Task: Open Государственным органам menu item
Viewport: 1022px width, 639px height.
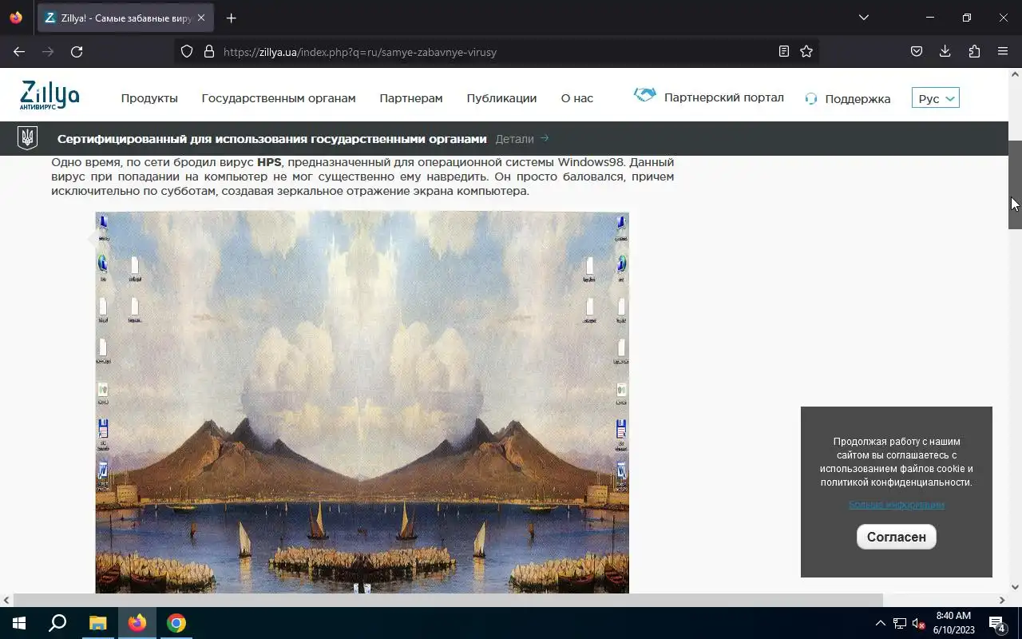Action: pyautogui.click(x=279, y=98)
